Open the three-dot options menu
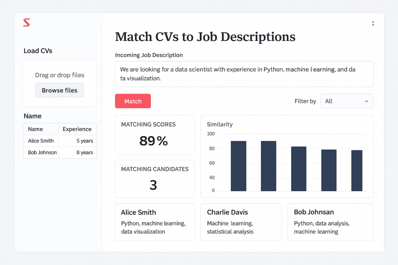 (x=373, y=23)
